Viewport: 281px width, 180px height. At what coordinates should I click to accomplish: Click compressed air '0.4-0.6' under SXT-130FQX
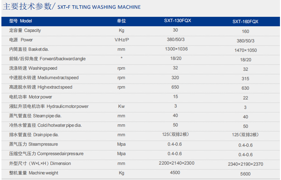click(x=175, y=154)
